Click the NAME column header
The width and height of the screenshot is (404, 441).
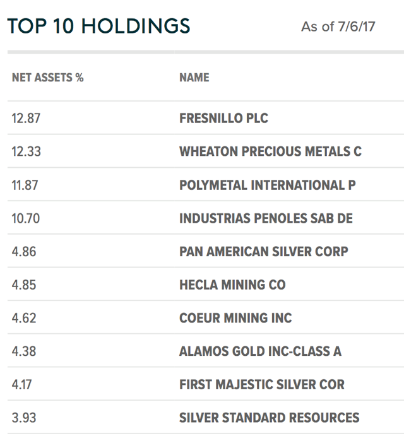click(x=194, y=78)
